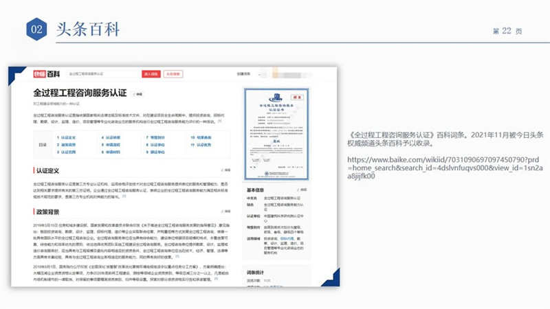The width and height of the screenshot is (550, 309).
Task: Open contents entry number 4
Action: (x=111, y=137)
